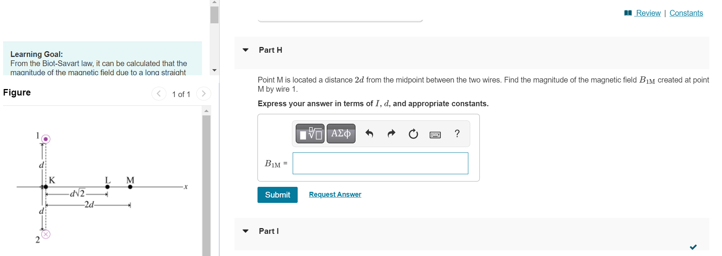This screenshot has width=722, height=256.
Task: Click the Learning Goal scroll down arrow
Action: [x=214, y=70]
